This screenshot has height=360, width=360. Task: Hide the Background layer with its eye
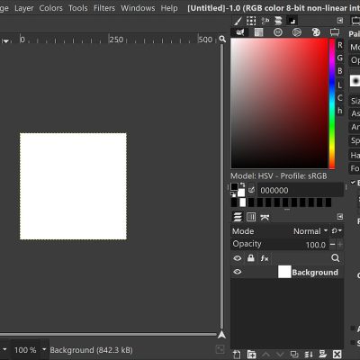(x=238, y=272)
